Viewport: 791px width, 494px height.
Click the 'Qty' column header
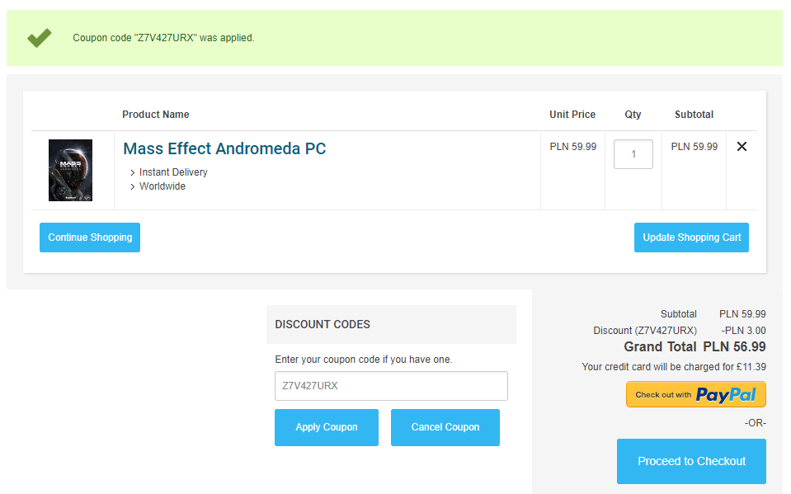(633, 115)
